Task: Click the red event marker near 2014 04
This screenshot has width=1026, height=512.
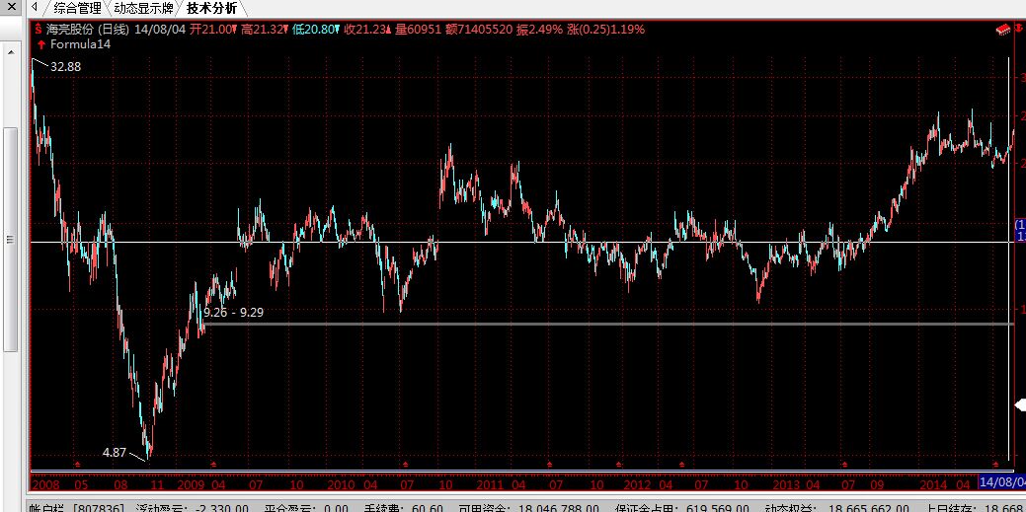Action: (995, 463)
